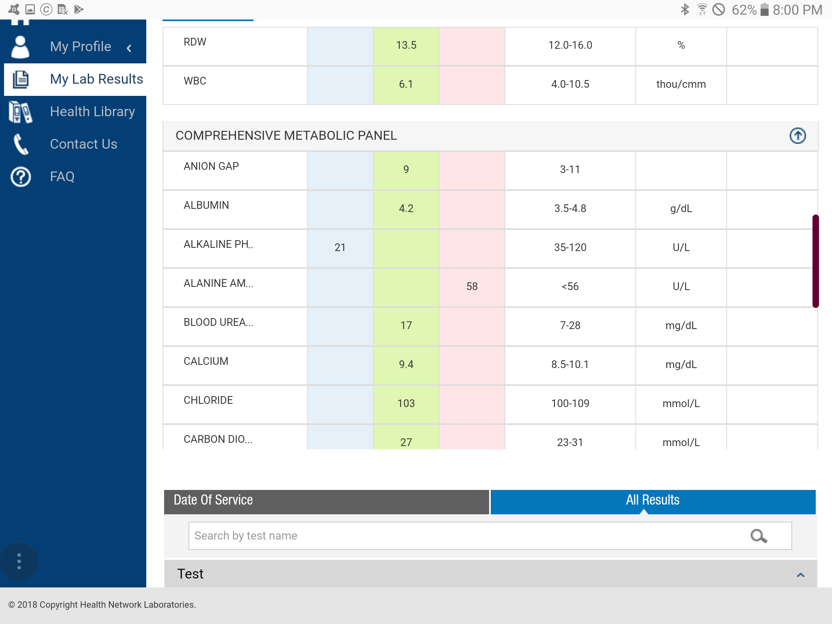The height and width of the screenshot is (624, 832).
Task: Click the FAQ question mark icon
Action: click(x=20, y=177)
